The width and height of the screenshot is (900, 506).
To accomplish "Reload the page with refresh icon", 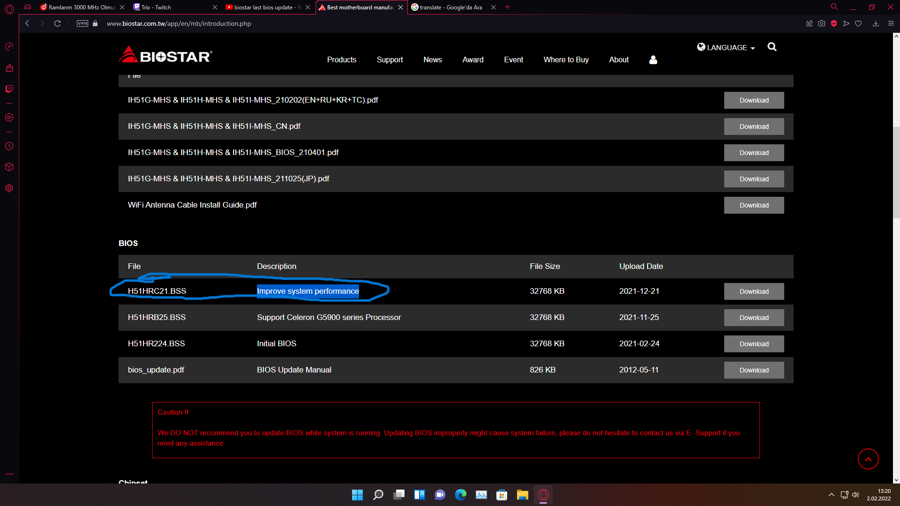I will pos(57,23).
